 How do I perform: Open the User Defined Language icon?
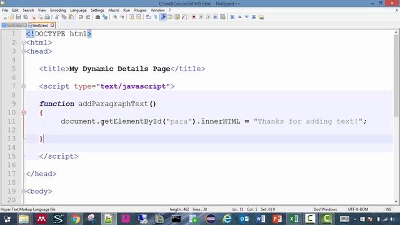[170, 17]
